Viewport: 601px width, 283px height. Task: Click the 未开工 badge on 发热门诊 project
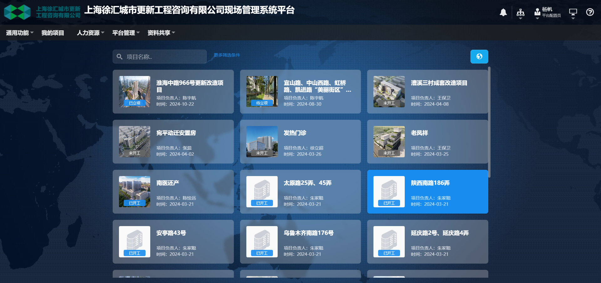coord(262,153)
